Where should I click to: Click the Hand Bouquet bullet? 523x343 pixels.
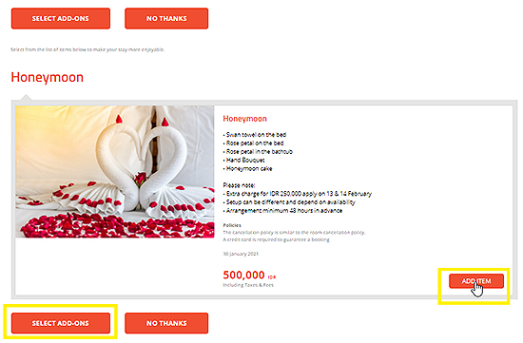pyautogui.click(x=243, y=160)
